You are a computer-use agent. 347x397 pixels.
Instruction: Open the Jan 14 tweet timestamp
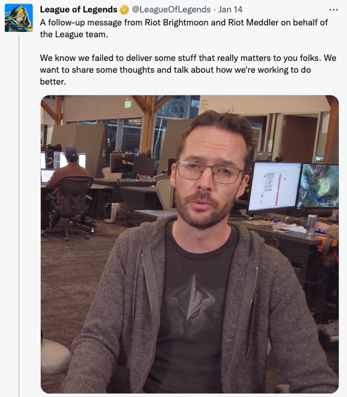tap(230, 9)
